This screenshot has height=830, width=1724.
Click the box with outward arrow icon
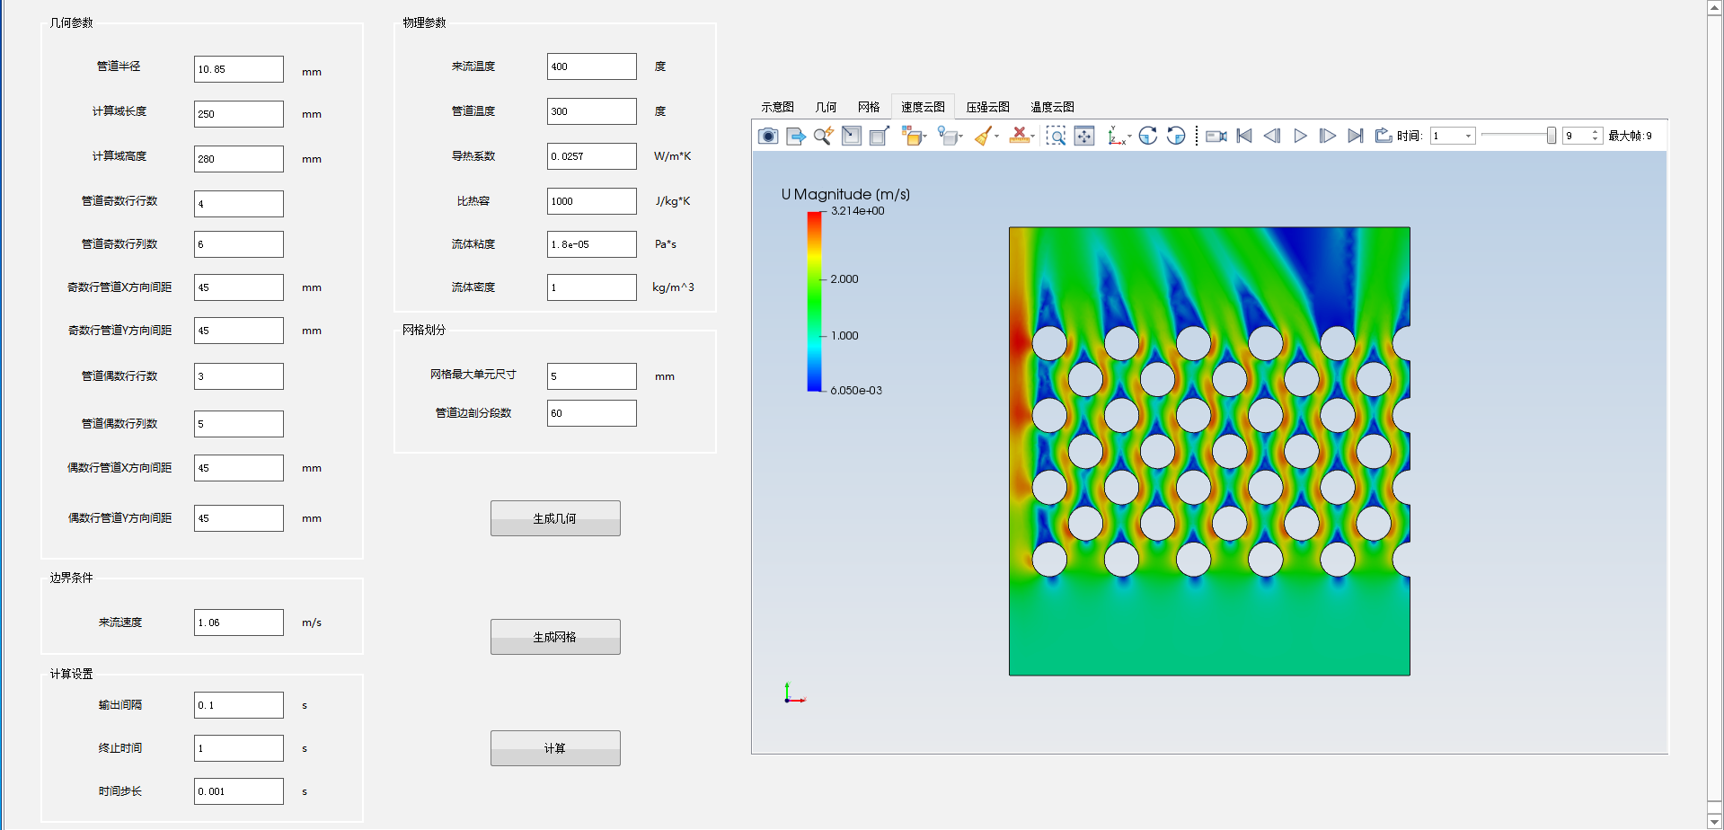[880, 136]
